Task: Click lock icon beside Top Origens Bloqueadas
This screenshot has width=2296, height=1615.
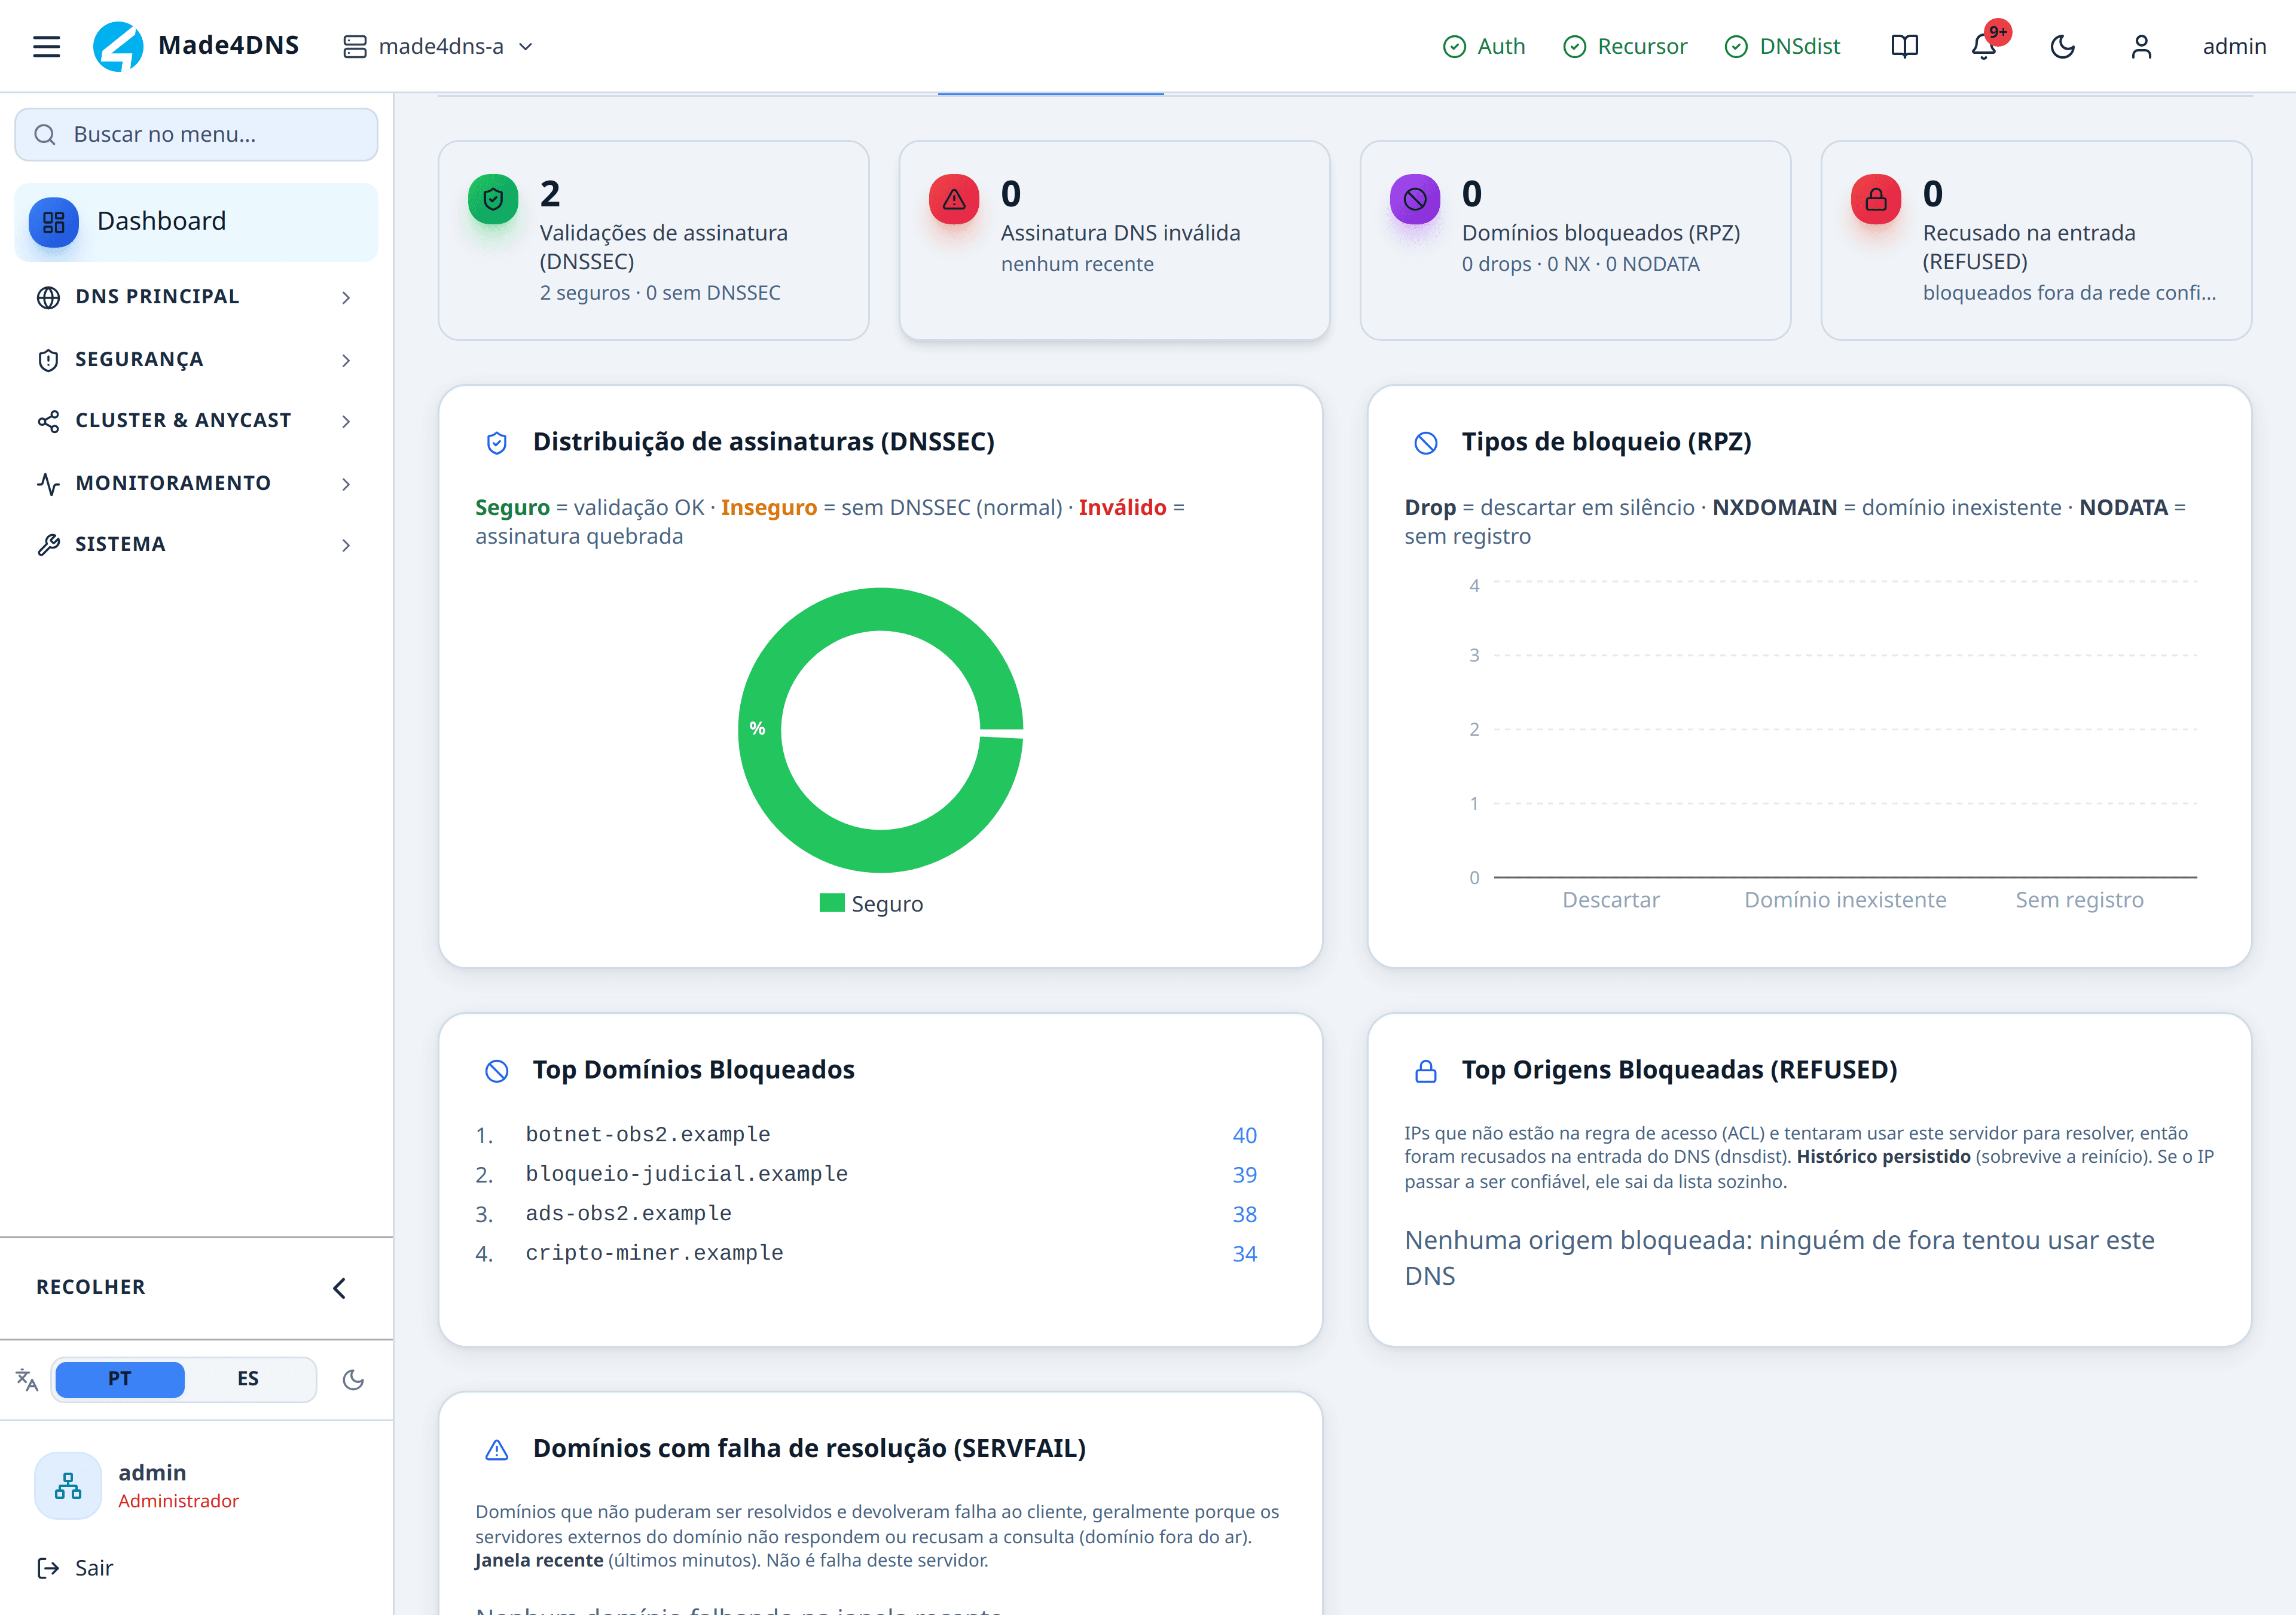Action: tap(1426, 1071)
